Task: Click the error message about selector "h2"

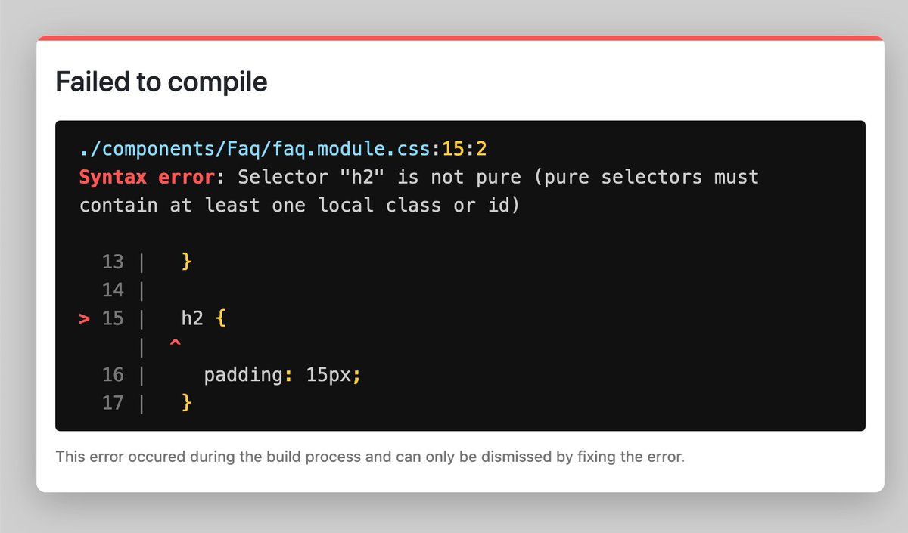Action: click(x=419, y=191)
